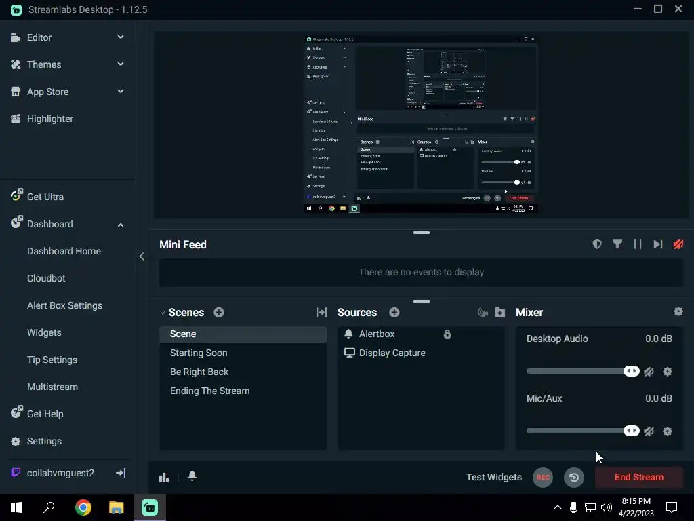Show hidden system tray icons
Image resolution: width=694 pixels, height=521 pixels.
[x=558, y=507]
